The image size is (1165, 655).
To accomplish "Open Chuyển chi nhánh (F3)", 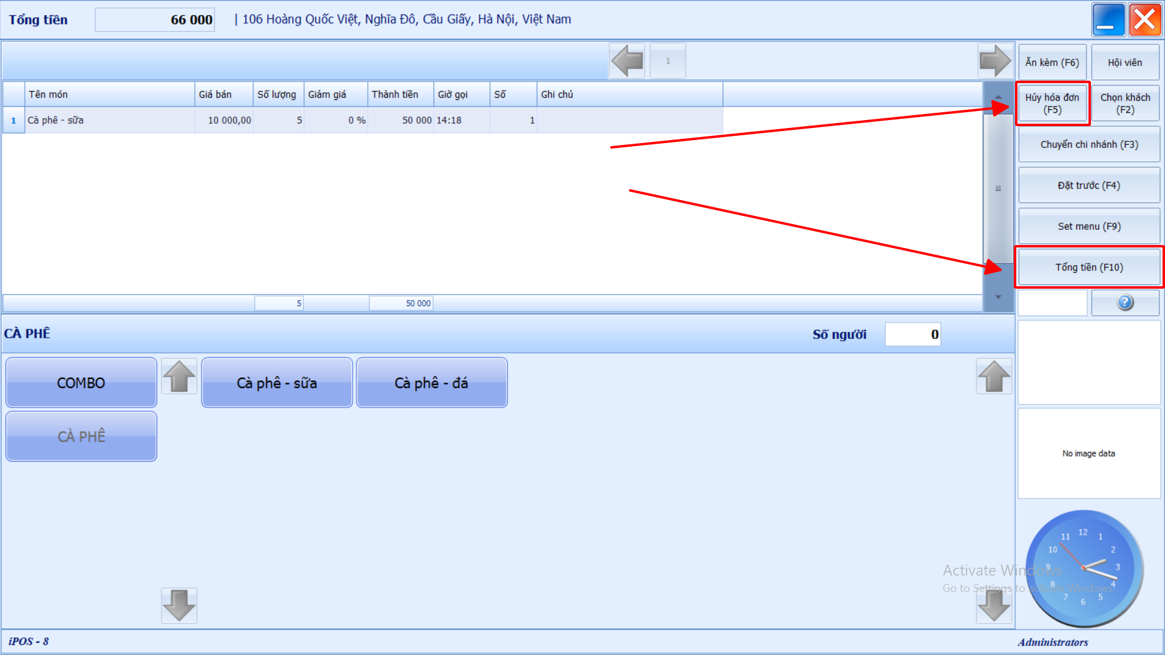I will (1089, 144).
